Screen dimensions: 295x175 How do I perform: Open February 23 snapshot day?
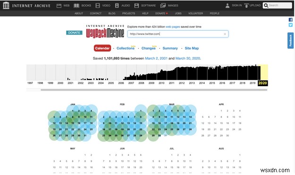[x=104, y=136]
